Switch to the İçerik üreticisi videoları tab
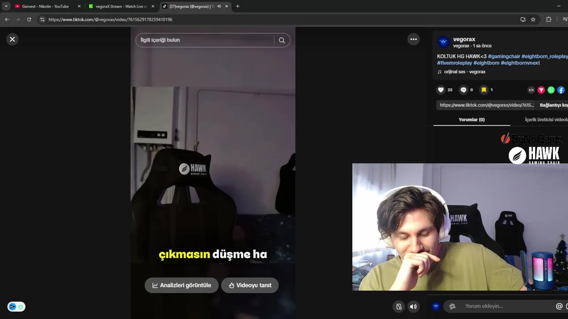 coord(546,120)
